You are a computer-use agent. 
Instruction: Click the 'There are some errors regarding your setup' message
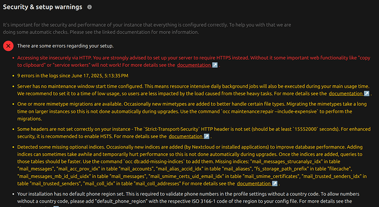point(65,46)
